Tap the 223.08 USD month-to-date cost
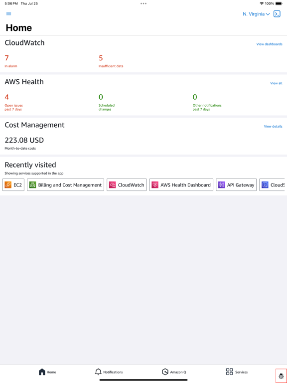This screenshot has height=383, width=287. (x=24, y=143)
